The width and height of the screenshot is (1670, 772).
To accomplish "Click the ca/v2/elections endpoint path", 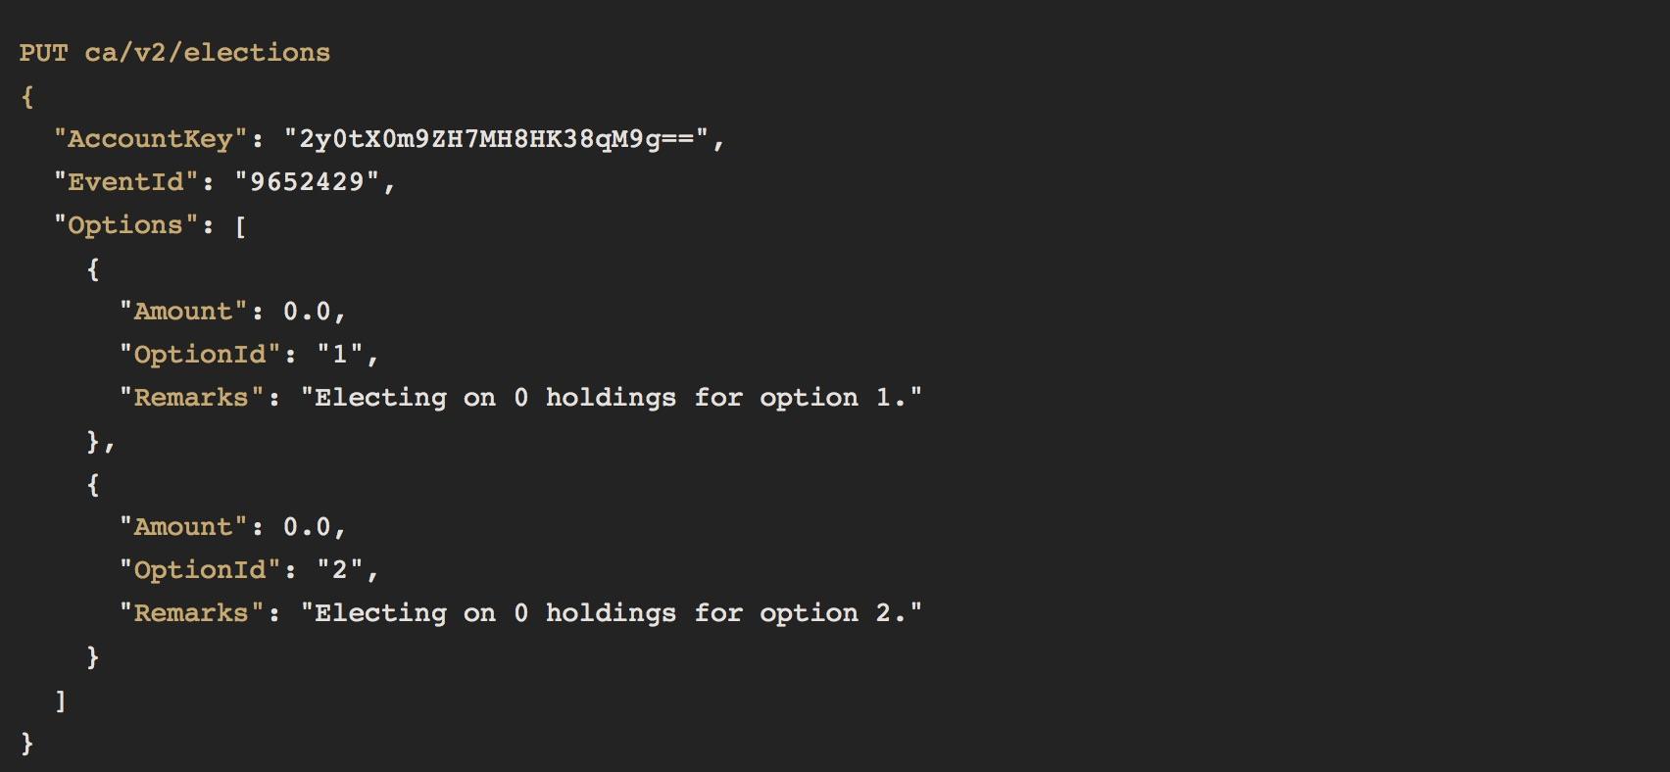I will (208, 53).
